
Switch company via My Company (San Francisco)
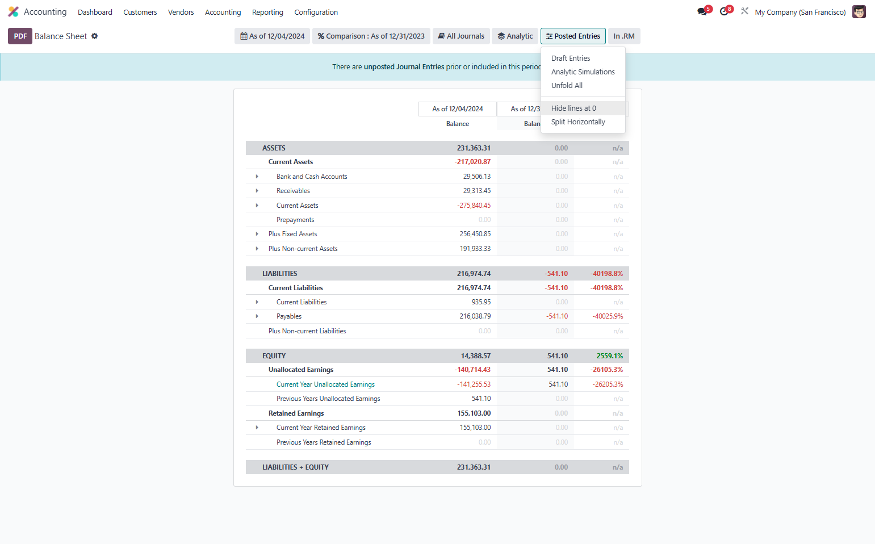800,12
